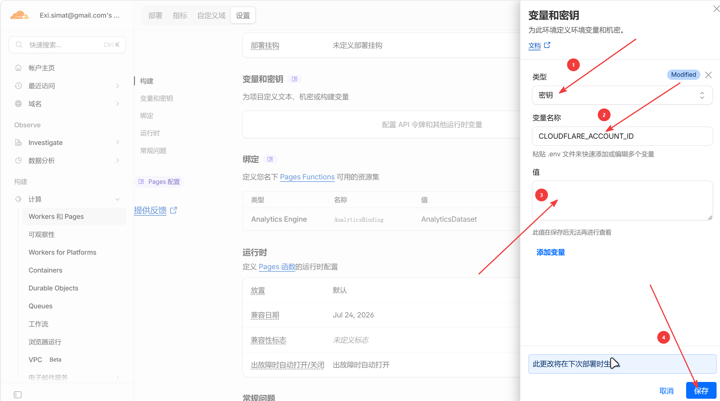Open Durable Objects in sidebar
The width and height of the screenshot is (720, 401).
click(53, 288)
